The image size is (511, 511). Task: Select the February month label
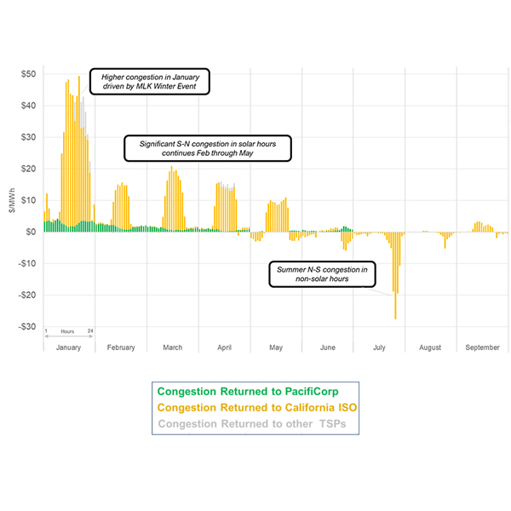pyautogui.click(x=121, y=347)
